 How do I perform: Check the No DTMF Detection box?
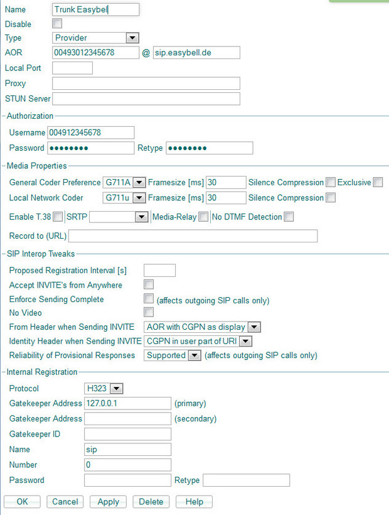pos(289,217)
